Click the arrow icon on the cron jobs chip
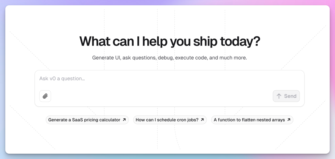 202,120
